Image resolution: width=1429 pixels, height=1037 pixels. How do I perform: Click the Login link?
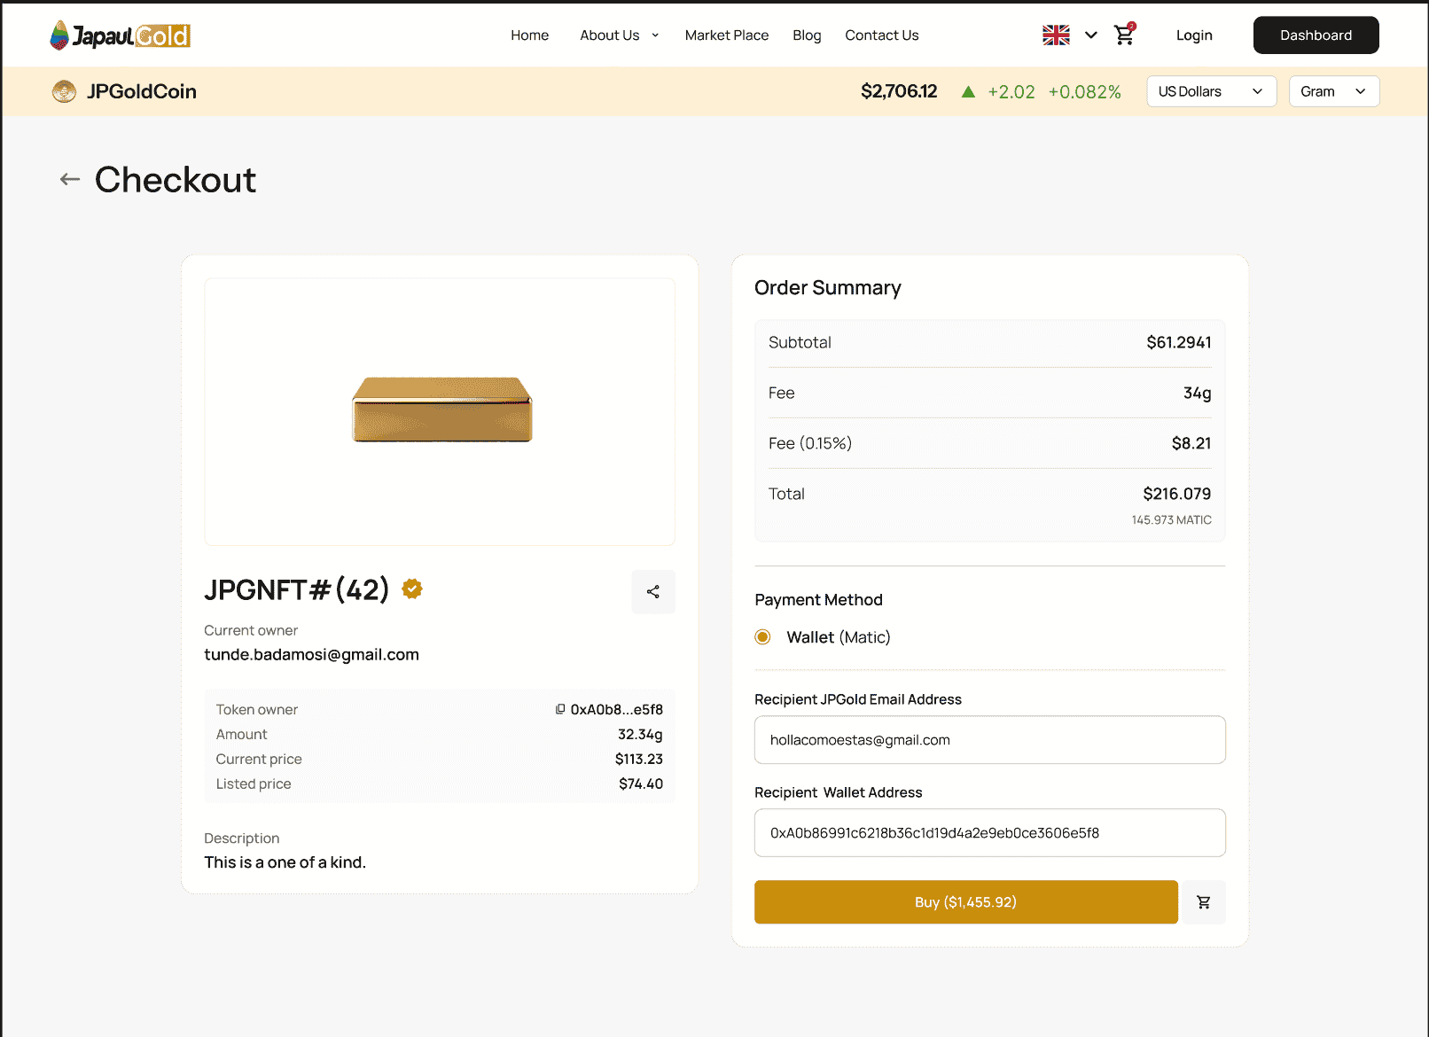(x=1194, y=35)
